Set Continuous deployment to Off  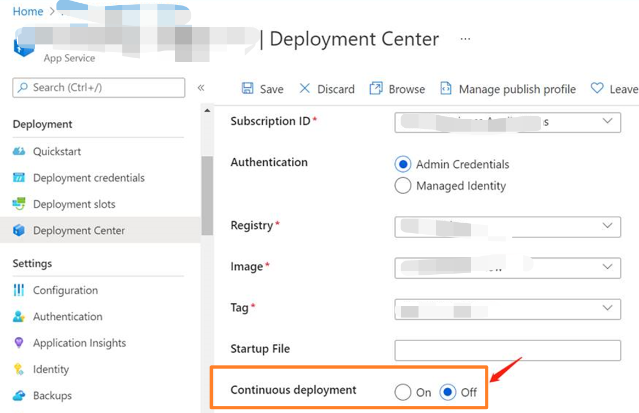[448, 392]
